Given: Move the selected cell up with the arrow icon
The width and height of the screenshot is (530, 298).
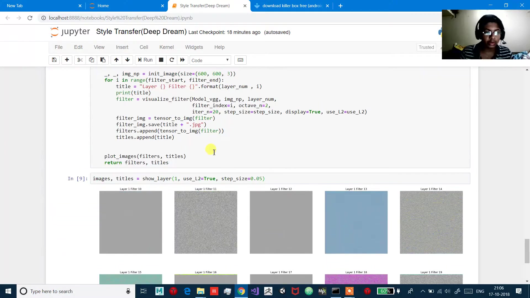Looking at the screenshot, I should click(x=116, y=60).
